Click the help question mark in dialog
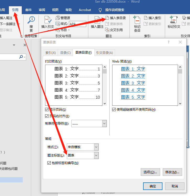 pyautogui.click(x=169, y=42)
